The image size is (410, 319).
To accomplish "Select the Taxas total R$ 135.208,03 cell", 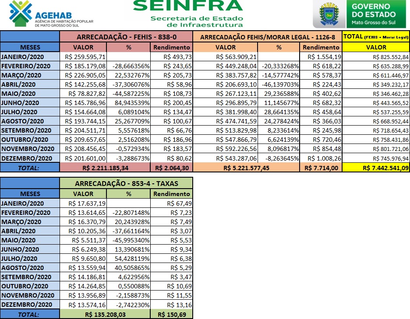I will click(104, 314).
